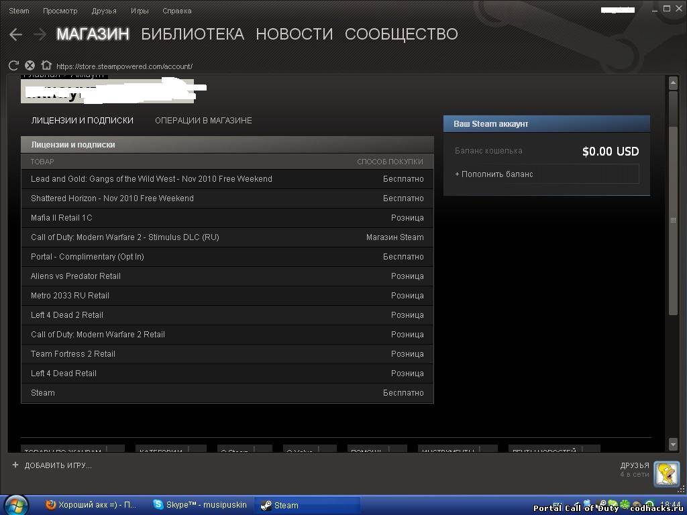The height and width of the screenshot is (515, 687).
Task: Click the СПОСОБ ПОКУПКИ column header
Action: point(390,162)
